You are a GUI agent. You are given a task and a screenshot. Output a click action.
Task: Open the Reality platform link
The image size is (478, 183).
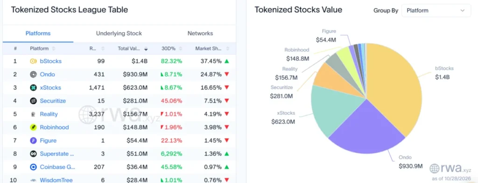pos(49,114)
